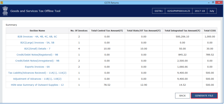Click the invoice count 4 for B2C(Small)

(79, 49)
